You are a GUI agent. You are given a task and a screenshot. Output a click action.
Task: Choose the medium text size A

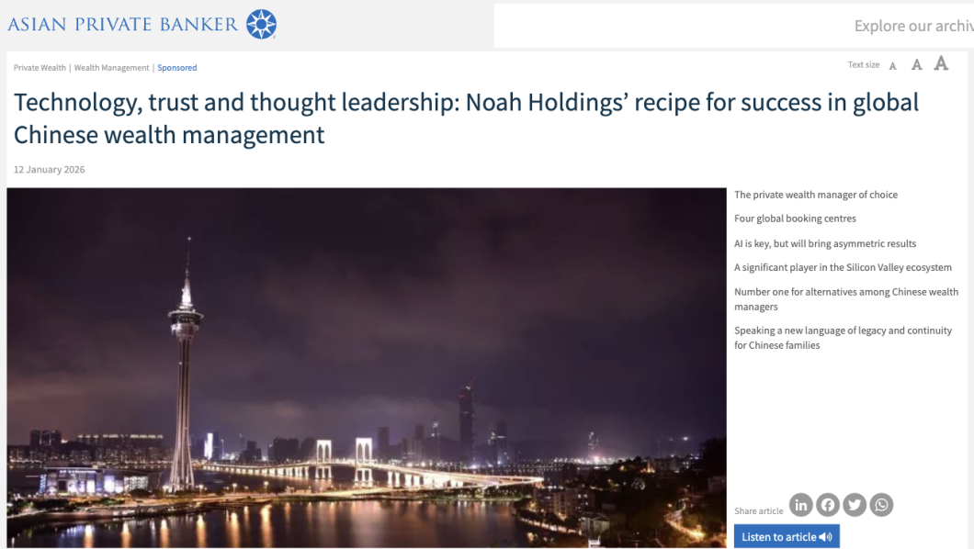tap(916, 64)
